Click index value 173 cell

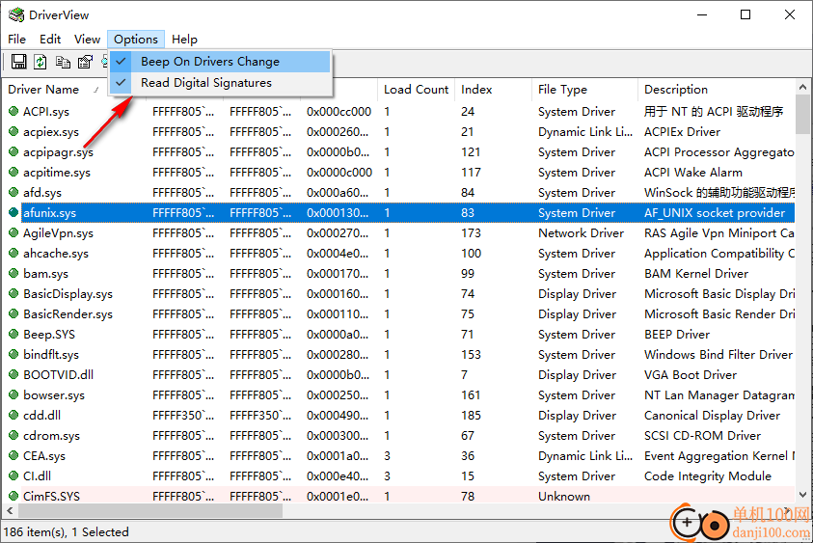tap(471, 232)
